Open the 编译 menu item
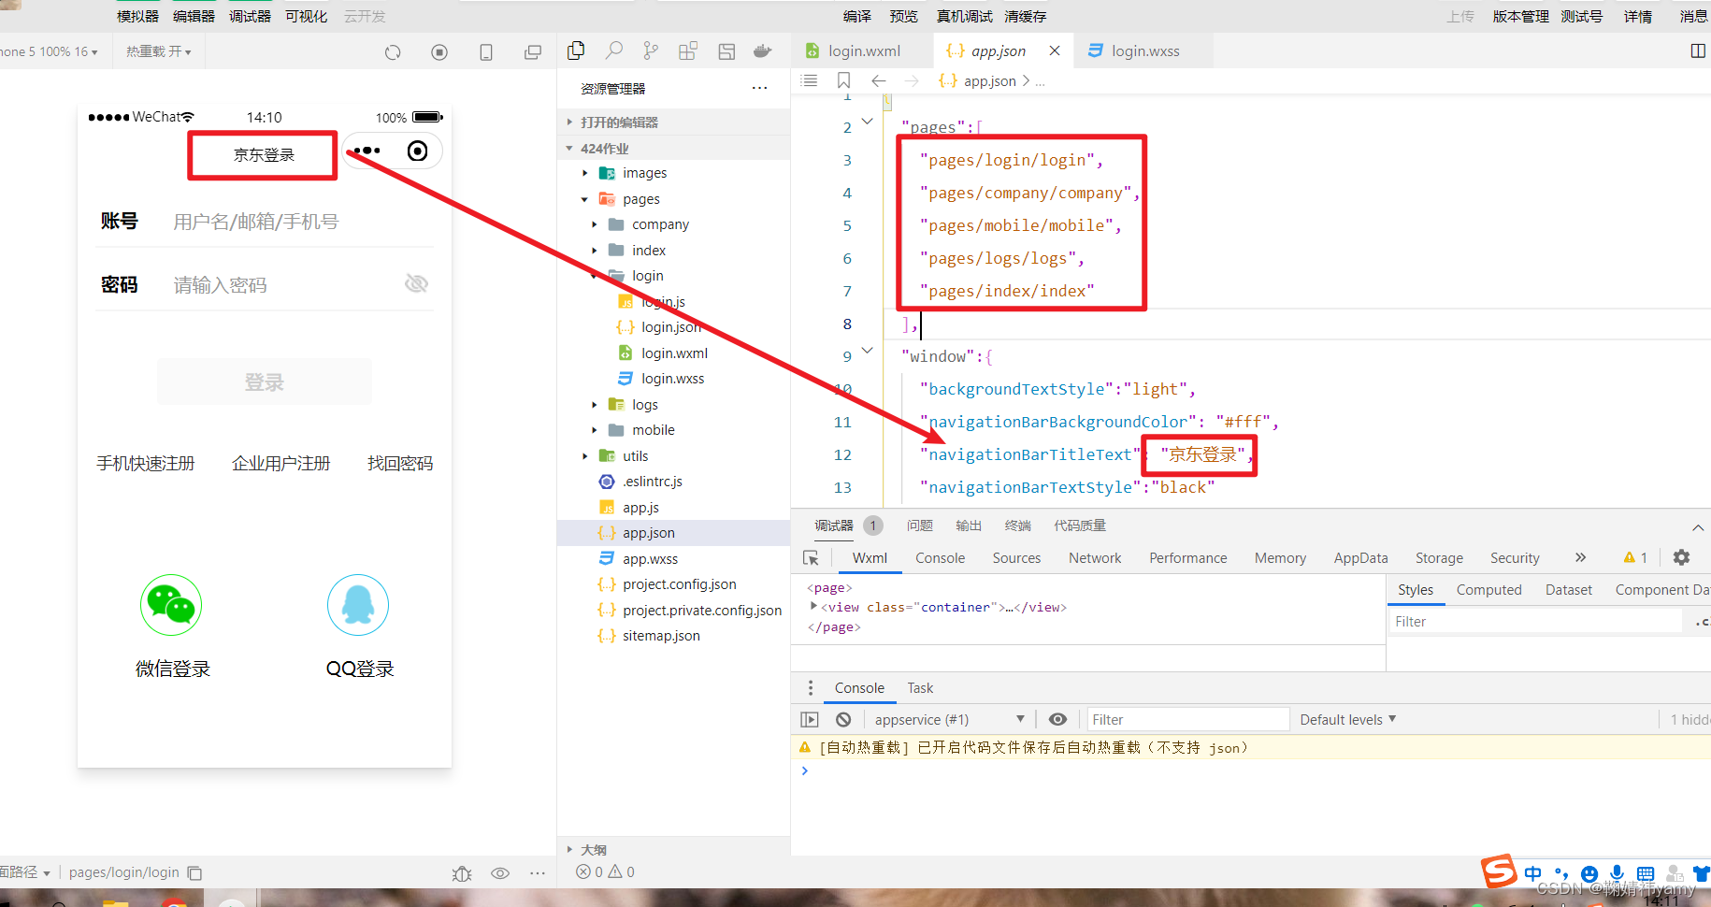The image size is (1711, 907). (856, 16)
